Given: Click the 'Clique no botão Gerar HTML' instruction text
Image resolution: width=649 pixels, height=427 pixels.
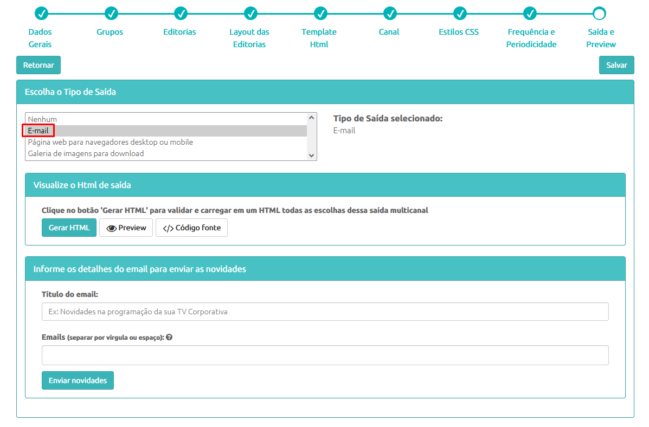Looking at the screenshot, I should pos(235,210).
